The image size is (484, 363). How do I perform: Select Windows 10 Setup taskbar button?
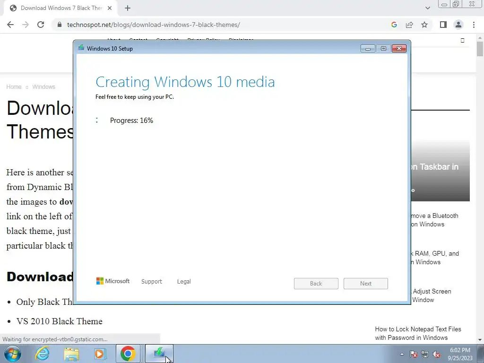[159, 354]
